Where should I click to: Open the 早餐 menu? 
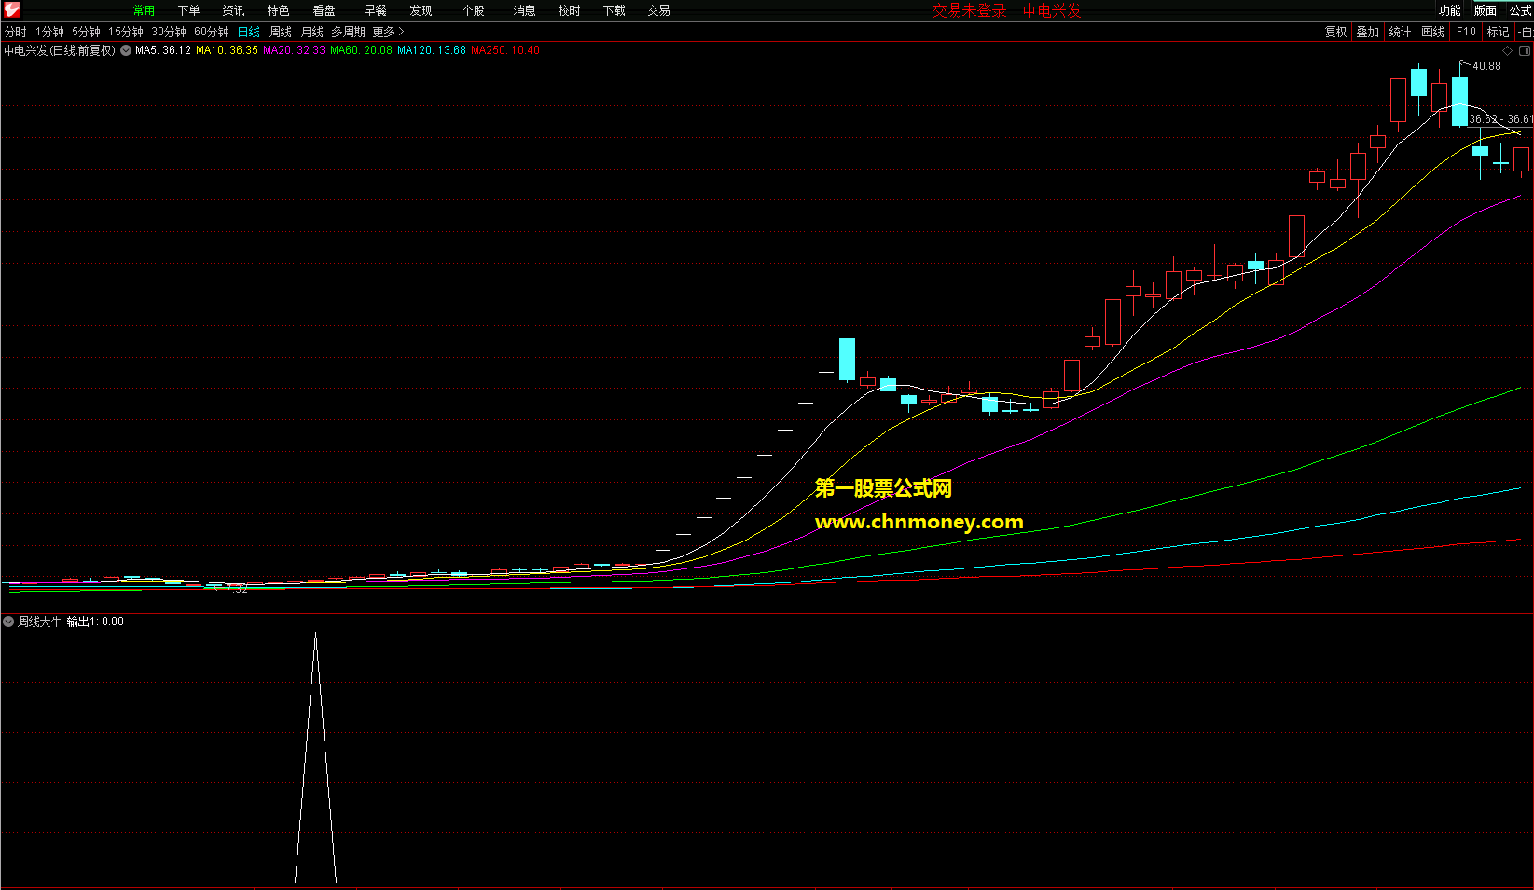click(375, 10)
